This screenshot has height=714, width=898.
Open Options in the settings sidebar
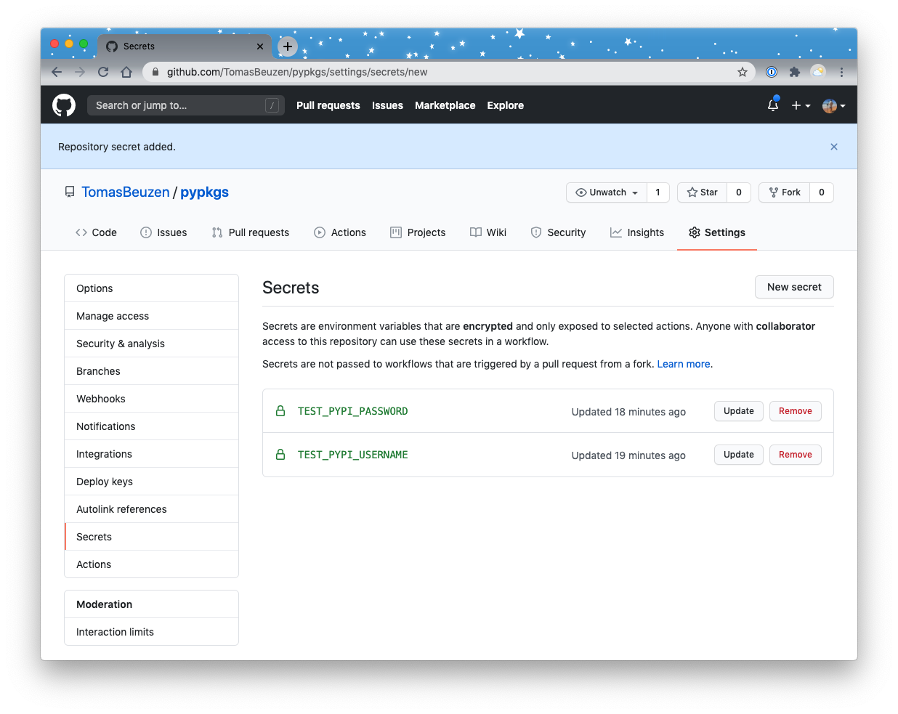click(x=152, y=288)
